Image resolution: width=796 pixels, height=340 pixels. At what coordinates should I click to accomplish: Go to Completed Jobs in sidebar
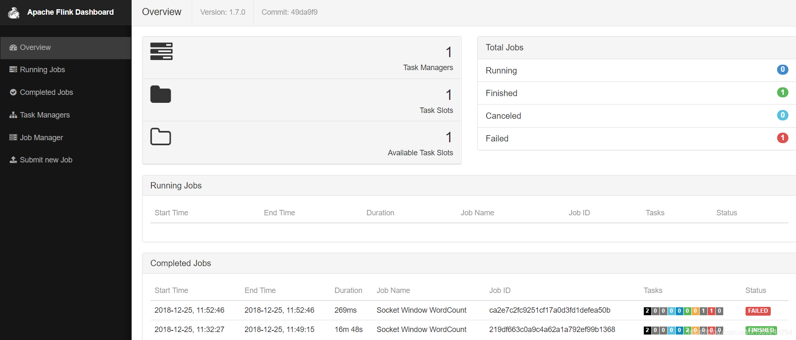click(66, 92)
